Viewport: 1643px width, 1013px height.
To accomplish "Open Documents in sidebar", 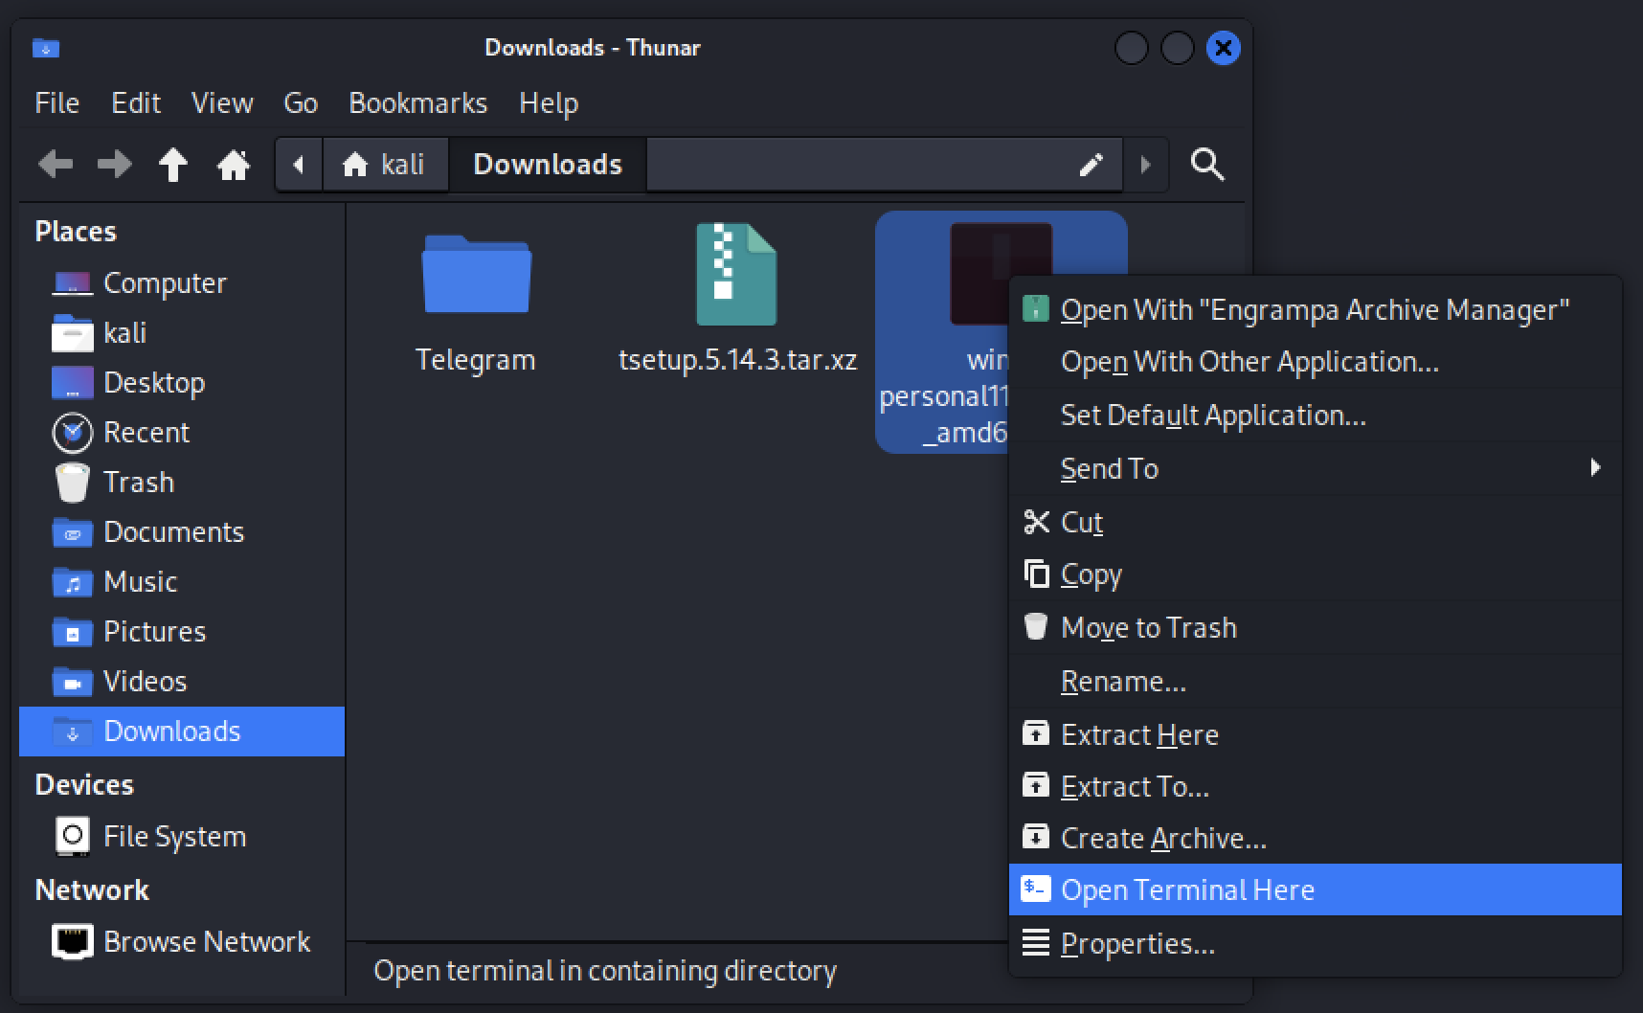I will [182, 532].
